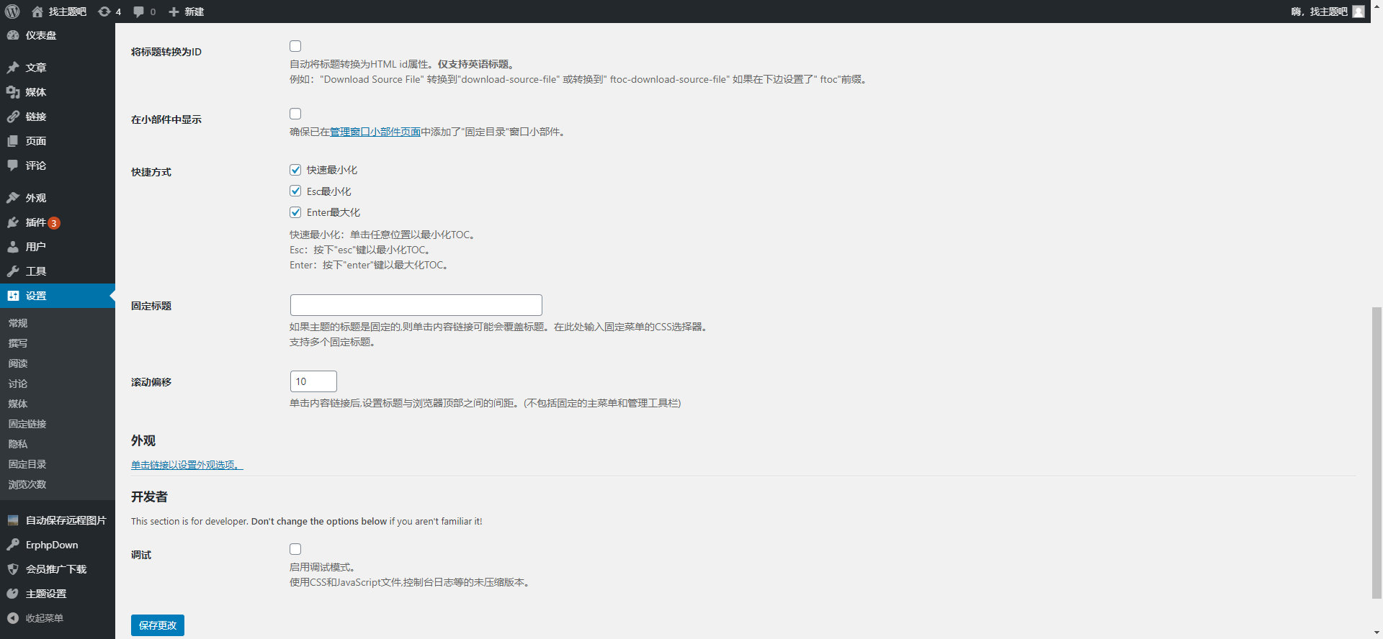This screenshot has height=639, width=1383.
Task: Click the 固定标题 text input field
Action: [416, 305]
